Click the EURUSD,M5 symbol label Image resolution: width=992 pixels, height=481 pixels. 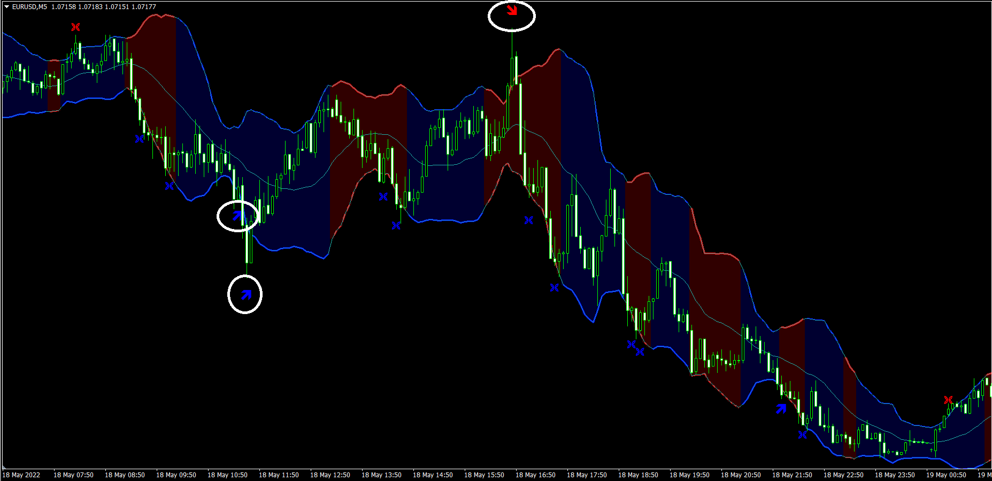coord(29,7)
